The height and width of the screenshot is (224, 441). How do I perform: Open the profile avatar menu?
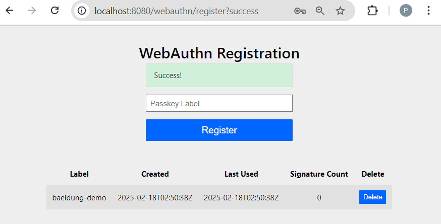[x=406, y=11]
